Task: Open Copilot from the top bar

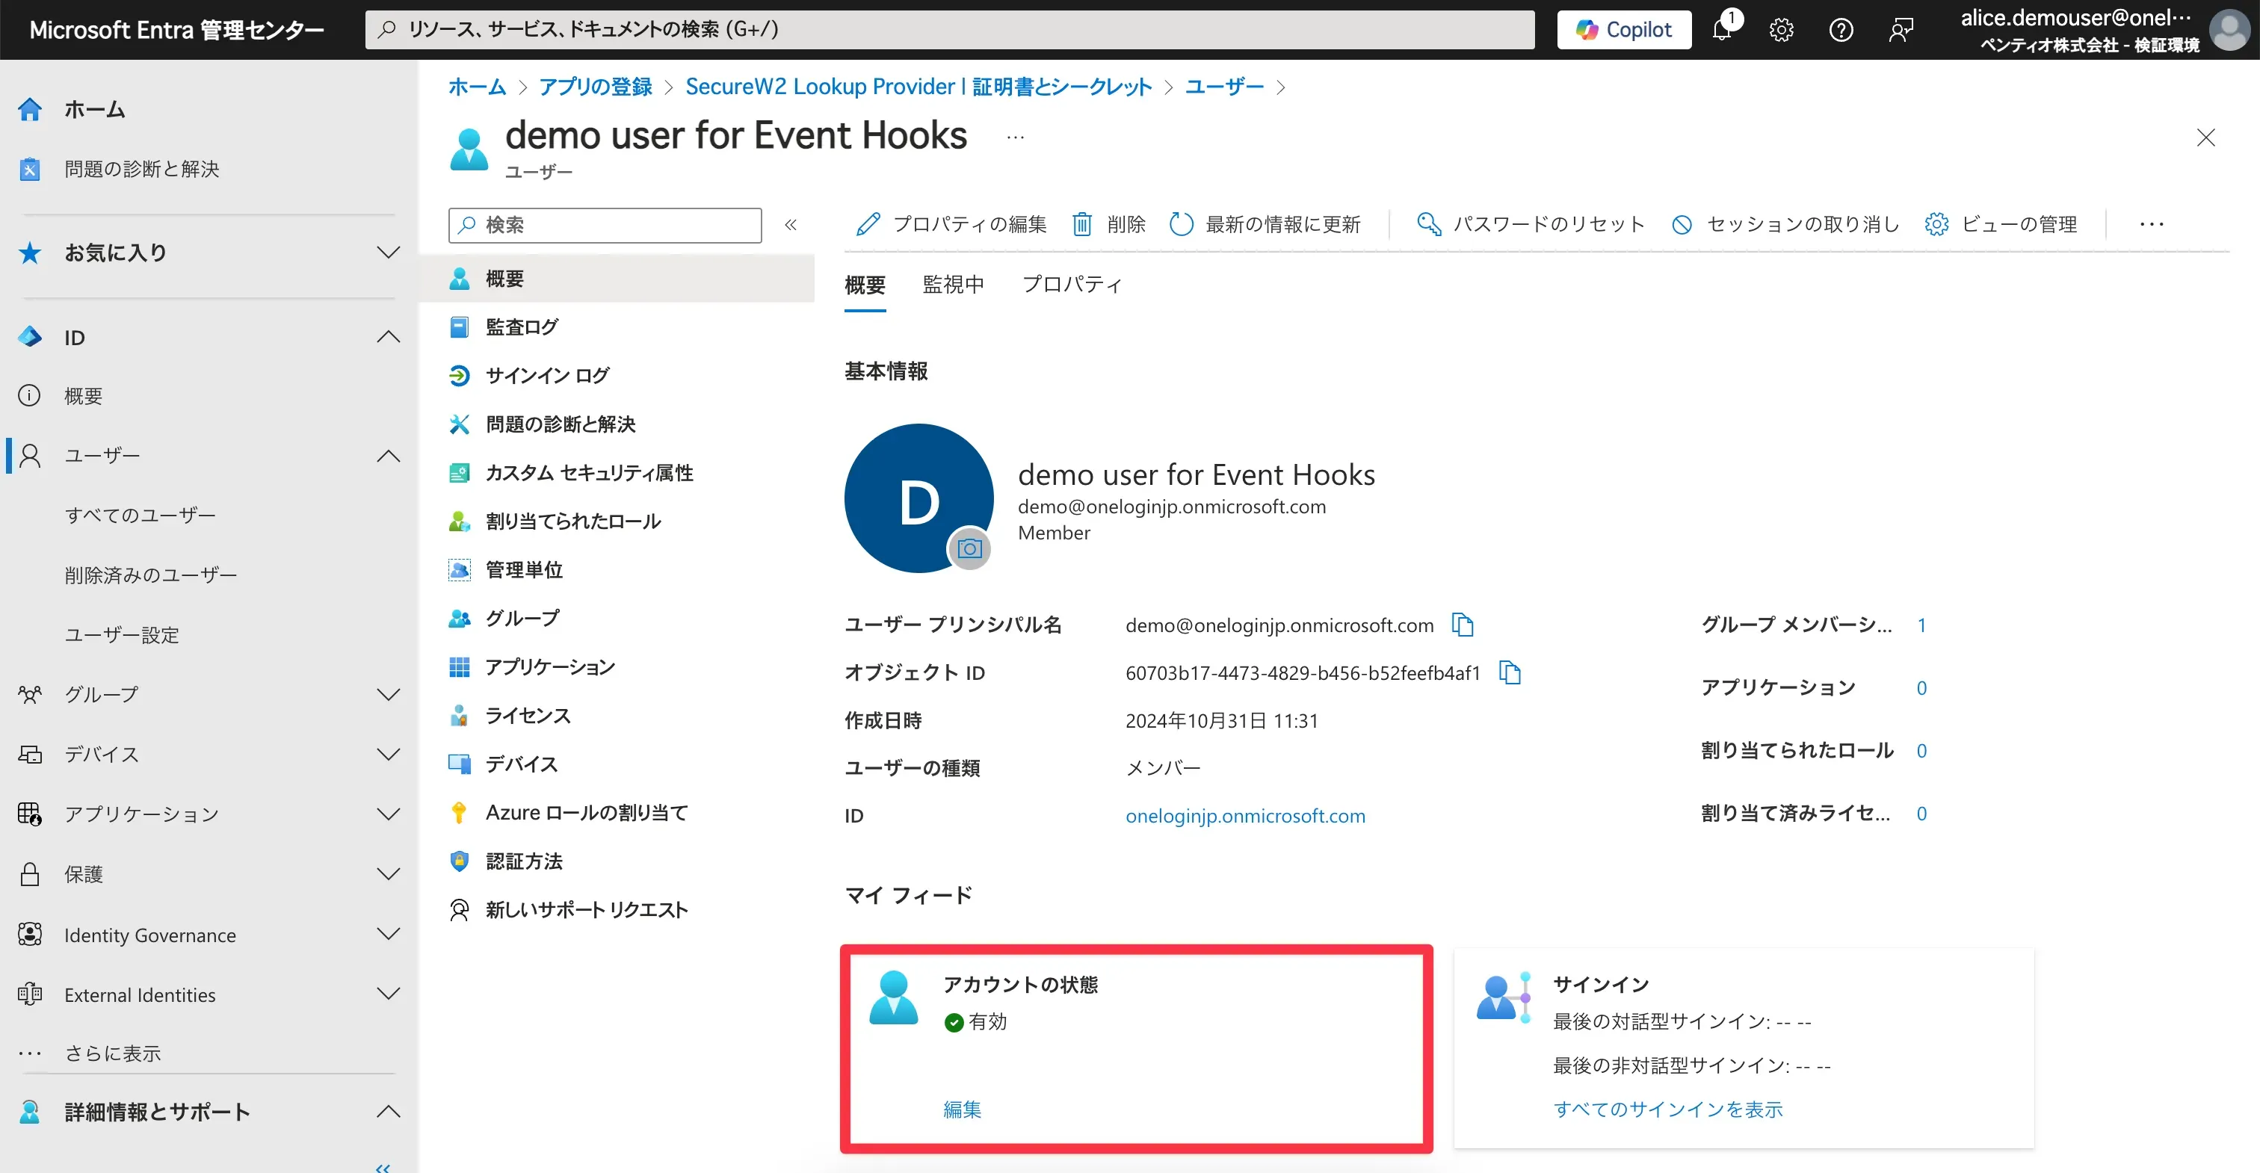Action: pos(1624,29)
